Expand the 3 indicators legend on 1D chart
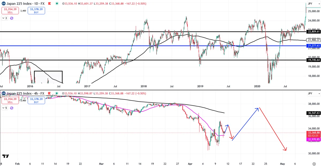321x166 pixels. click(5, 18)
